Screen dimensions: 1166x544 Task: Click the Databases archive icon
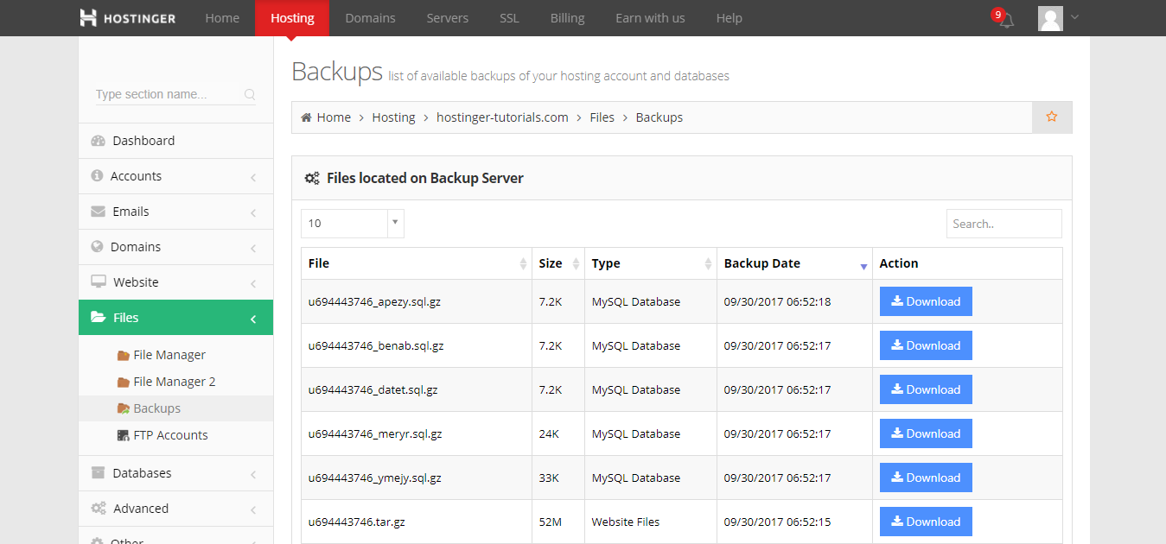coord(98,473)
